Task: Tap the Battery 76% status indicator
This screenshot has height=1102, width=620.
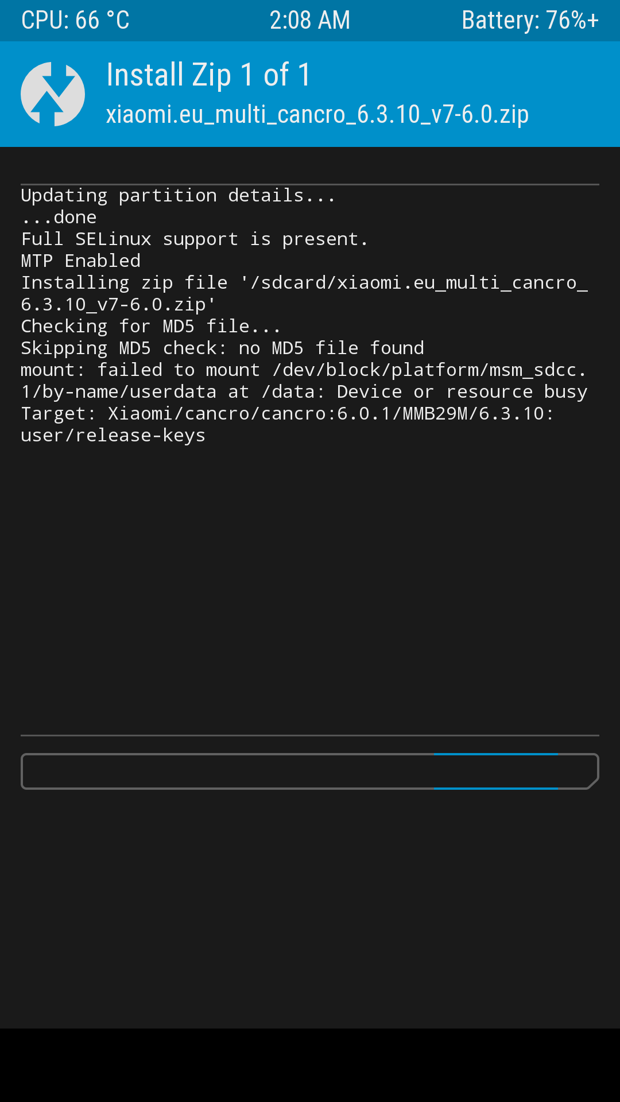Action: click(530, 20)
